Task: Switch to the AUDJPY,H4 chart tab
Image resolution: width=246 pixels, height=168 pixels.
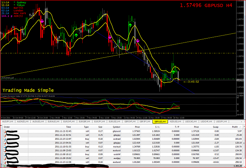Action: (x=8, y=122)
